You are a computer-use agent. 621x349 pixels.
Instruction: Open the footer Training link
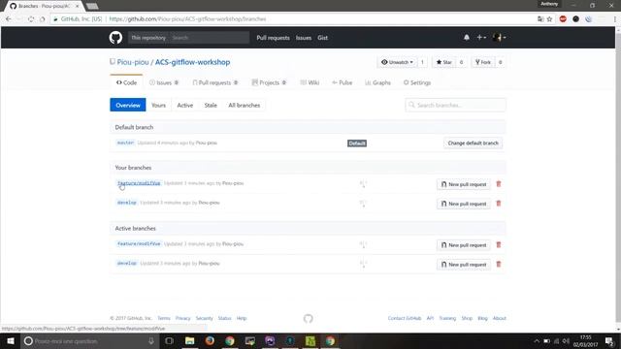447,318
